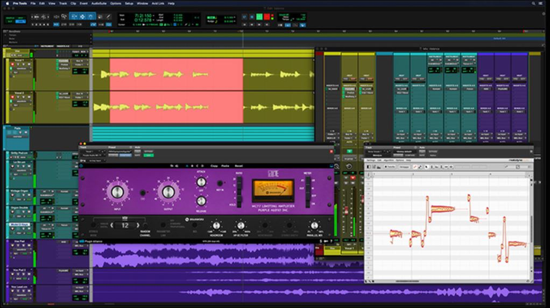Viewport: 550px width, 308px height.
Task: Open Melodyne Algorithm menu
Action: pyautogui.click(x=389, y=160)
